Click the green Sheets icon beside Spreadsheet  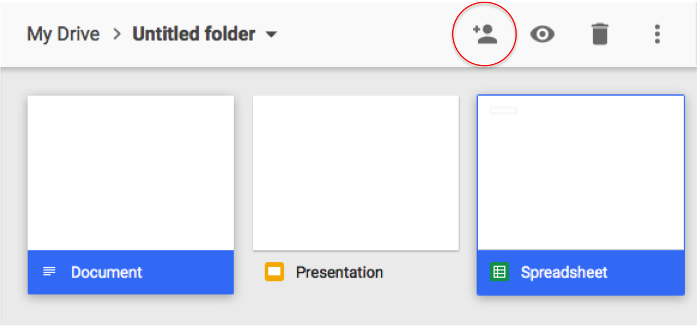tap(499, 272)
